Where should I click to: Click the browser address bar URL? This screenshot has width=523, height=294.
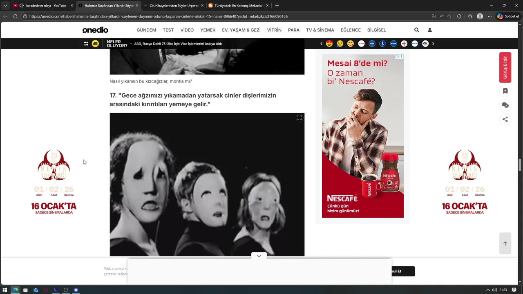coord(159,16)
